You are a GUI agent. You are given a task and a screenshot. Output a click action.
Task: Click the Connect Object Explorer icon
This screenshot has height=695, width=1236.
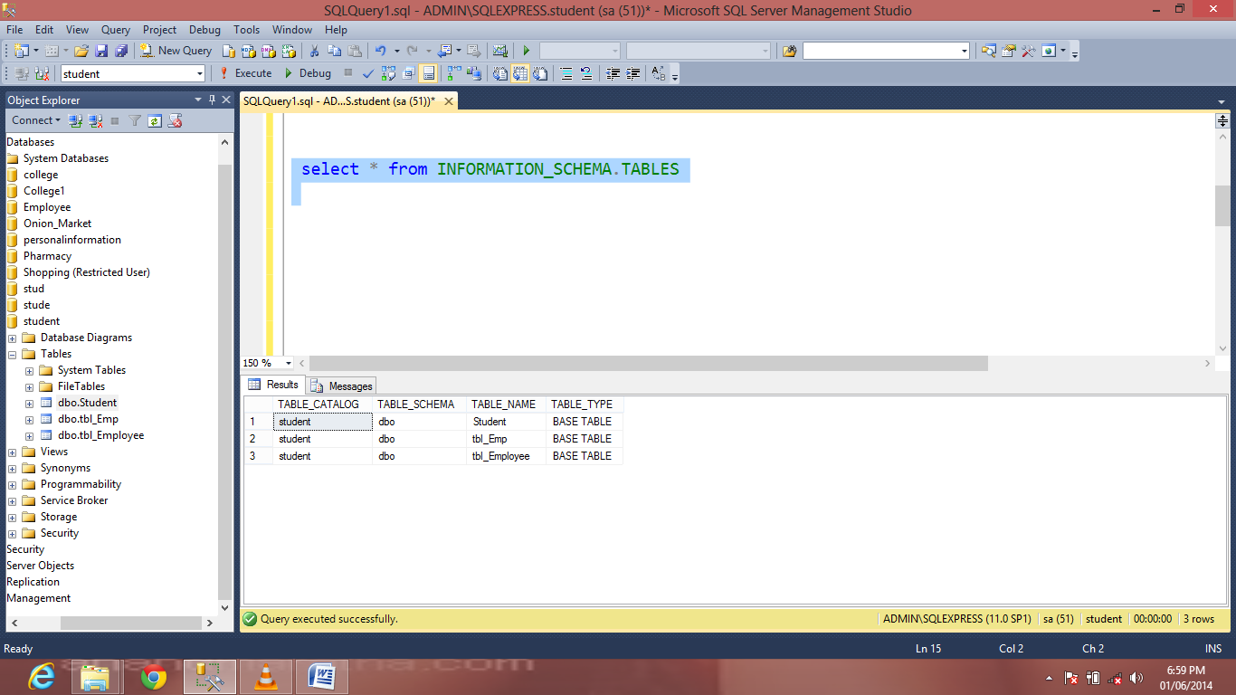coord(76,119)
